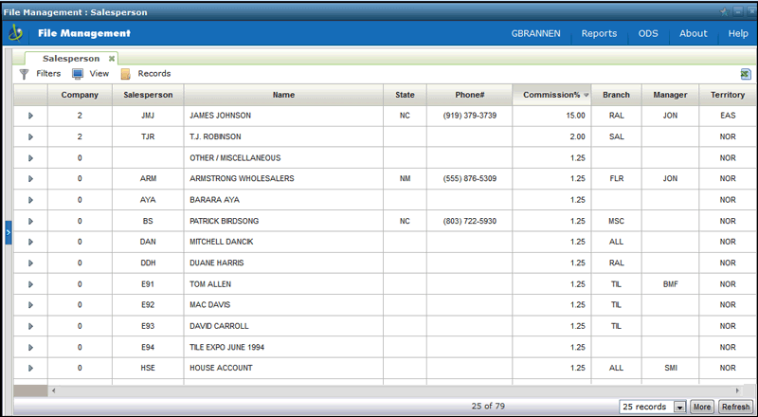Close the Salesperson tab with X icon

[111, 59]
